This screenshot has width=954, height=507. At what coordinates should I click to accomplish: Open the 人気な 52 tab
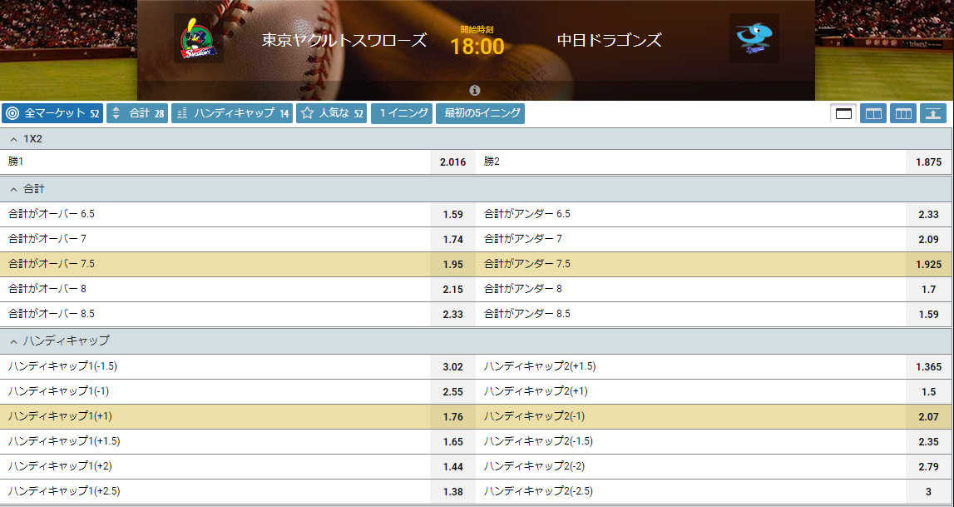pos(332,113)
